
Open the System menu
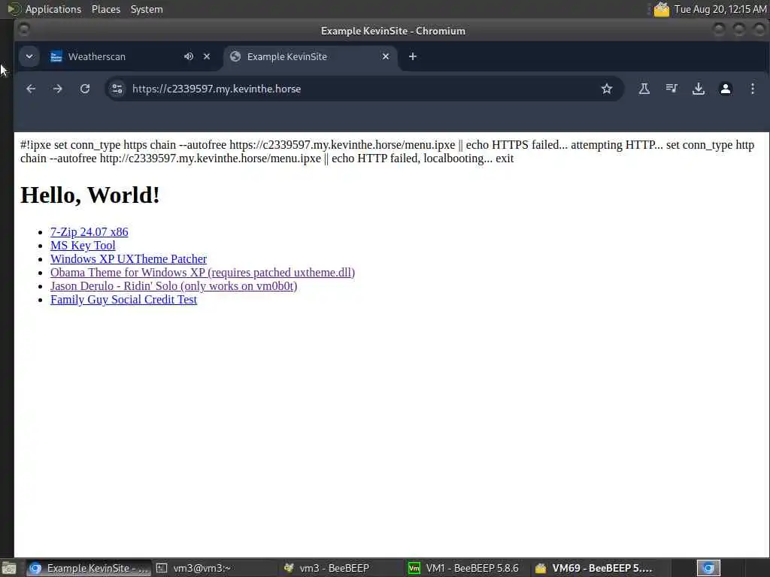(147, 9)
